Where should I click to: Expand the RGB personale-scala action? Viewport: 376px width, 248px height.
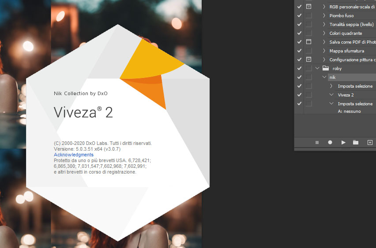324,7
